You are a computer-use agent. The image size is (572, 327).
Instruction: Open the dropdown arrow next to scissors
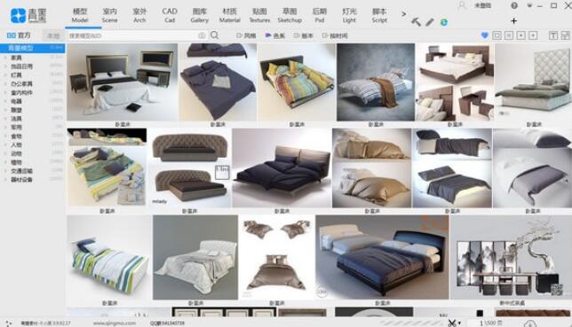click(459, 323)
